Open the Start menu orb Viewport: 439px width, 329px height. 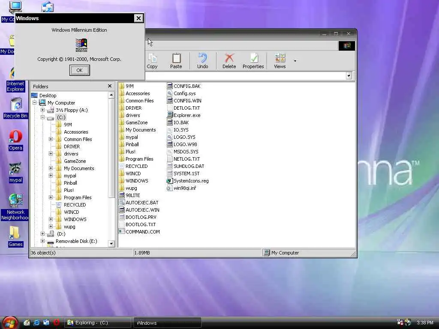click(x=9, y=323)
